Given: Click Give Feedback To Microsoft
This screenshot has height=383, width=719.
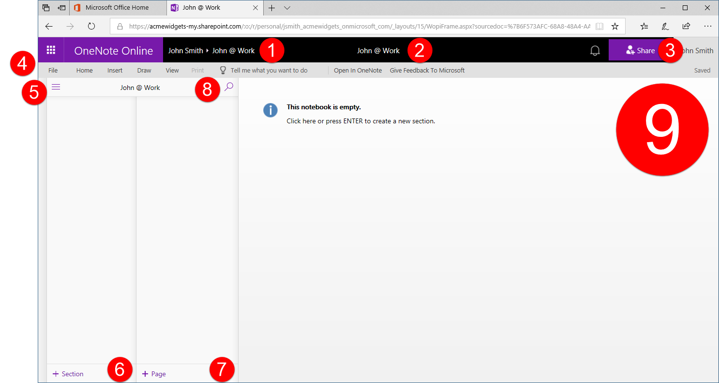Looking at the screenshot, I should (427, 70).
